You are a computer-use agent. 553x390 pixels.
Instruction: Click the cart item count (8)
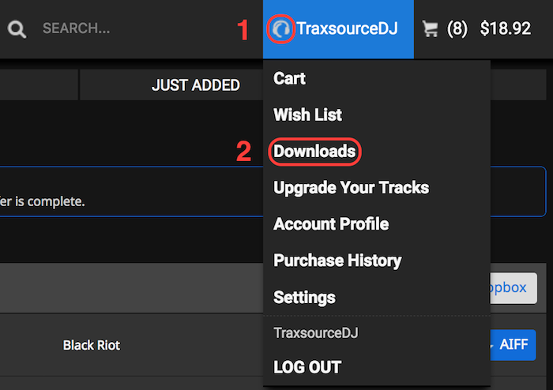pyautogui.click(x=457, y=29)
